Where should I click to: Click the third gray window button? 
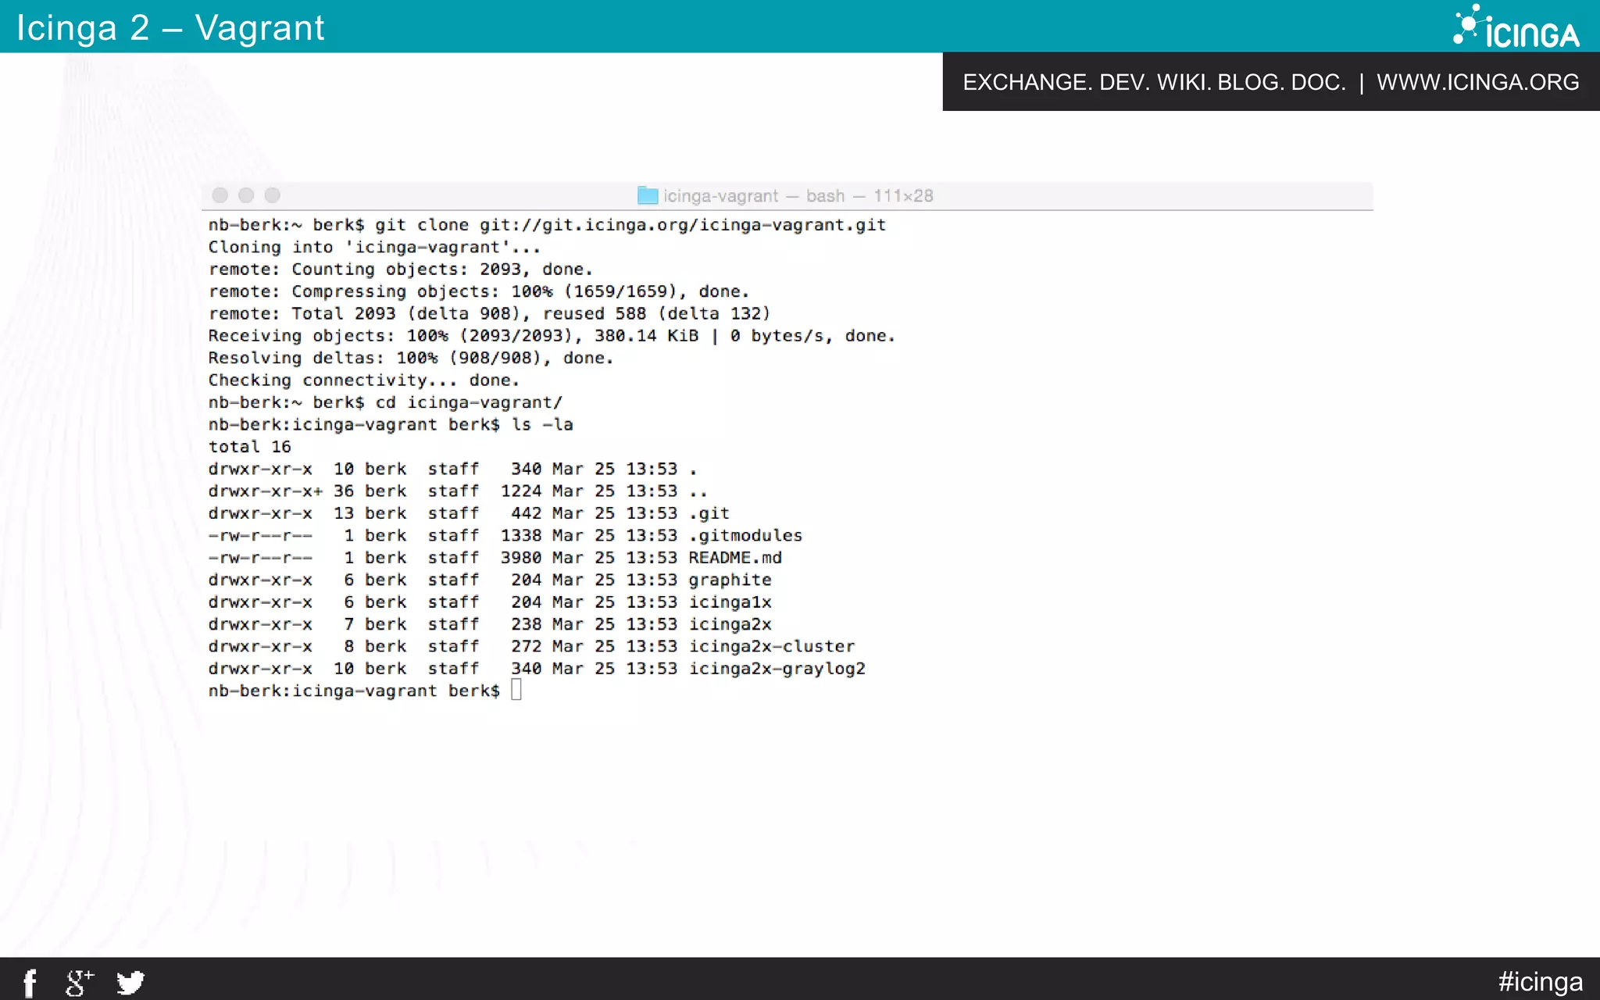pos(272,195)
